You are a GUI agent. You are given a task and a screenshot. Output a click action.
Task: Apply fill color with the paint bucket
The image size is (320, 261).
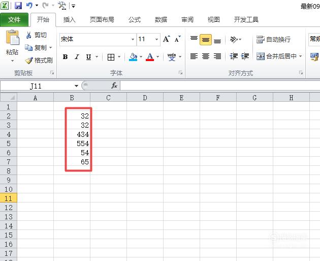pyautogui.click(x=133, y=57)
